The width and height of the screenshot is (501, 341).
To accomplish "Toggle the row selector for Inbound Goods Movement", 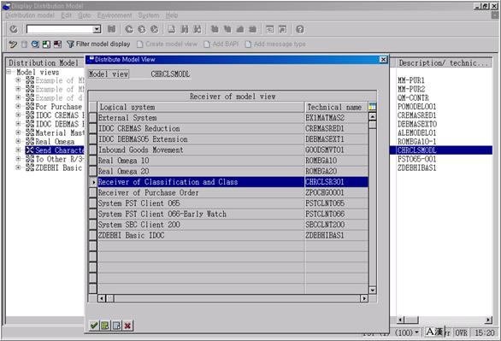I will 92,150.
